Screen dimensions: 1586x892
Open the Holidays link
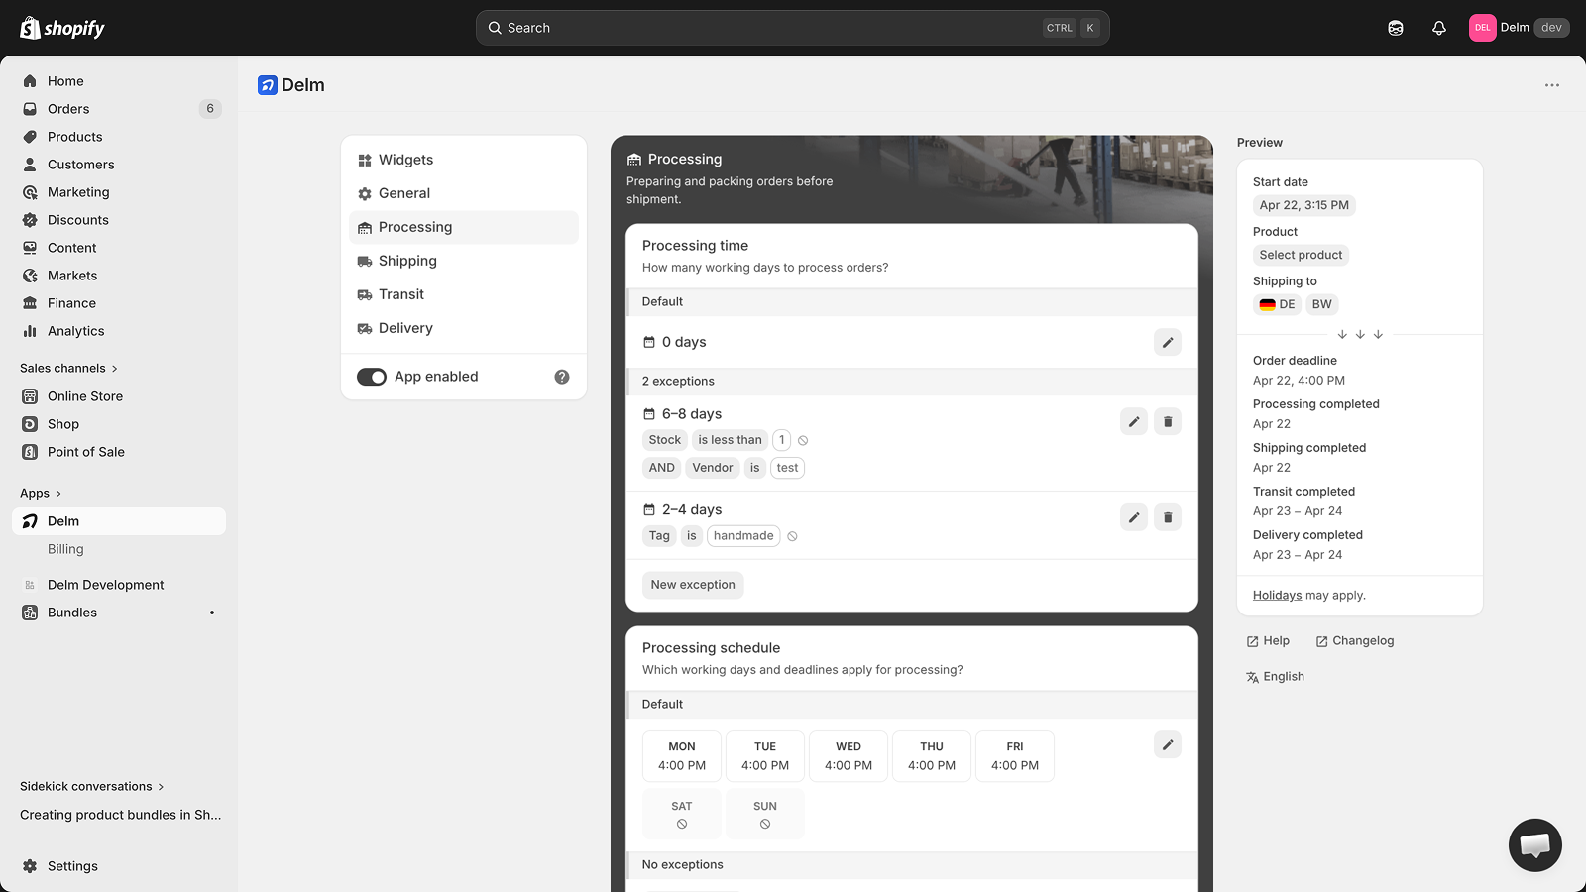(x=1277, y=596)
